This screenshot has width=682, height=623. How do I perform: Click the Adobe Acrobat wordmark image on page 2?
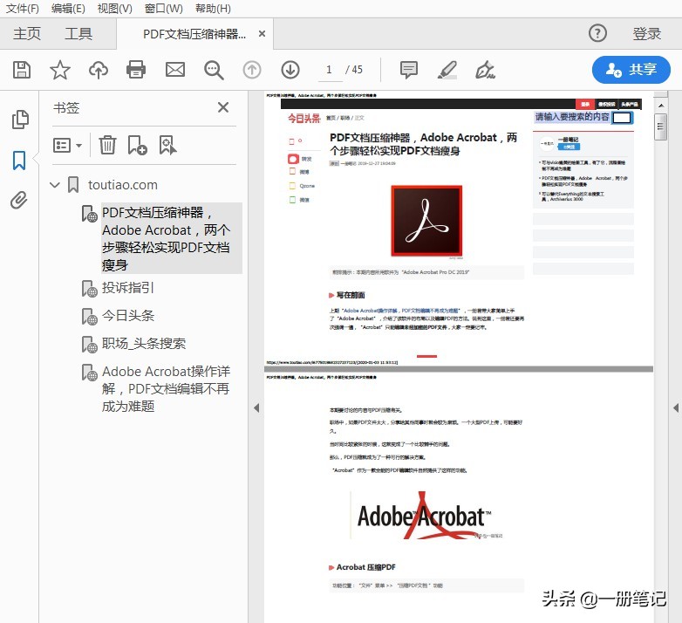[x=426, y=516]
